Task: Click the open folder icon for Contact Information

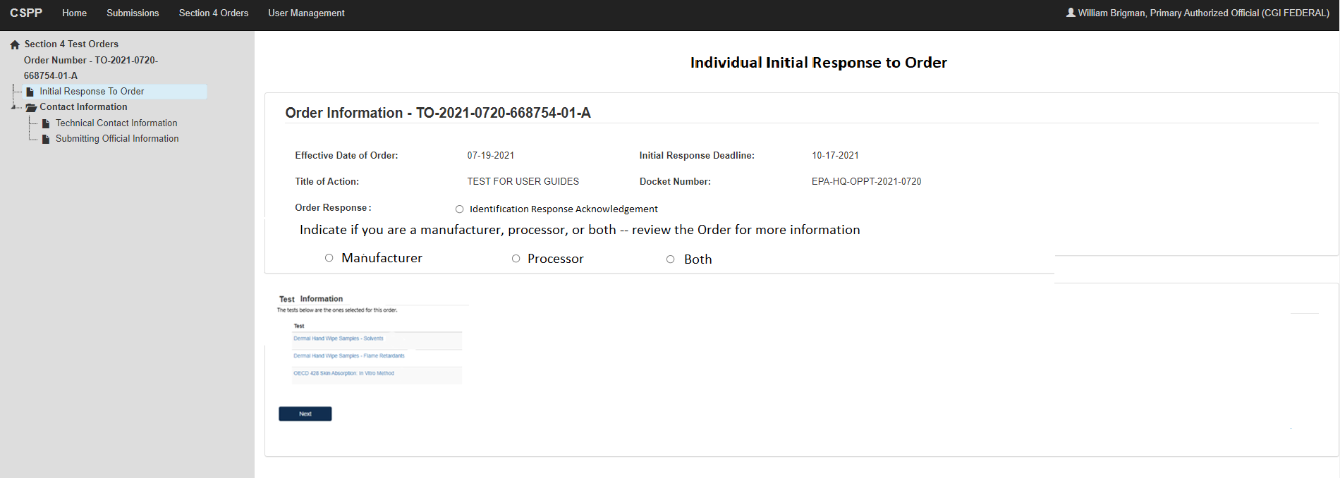Action: pyautogui.click(x=31, y=107)
